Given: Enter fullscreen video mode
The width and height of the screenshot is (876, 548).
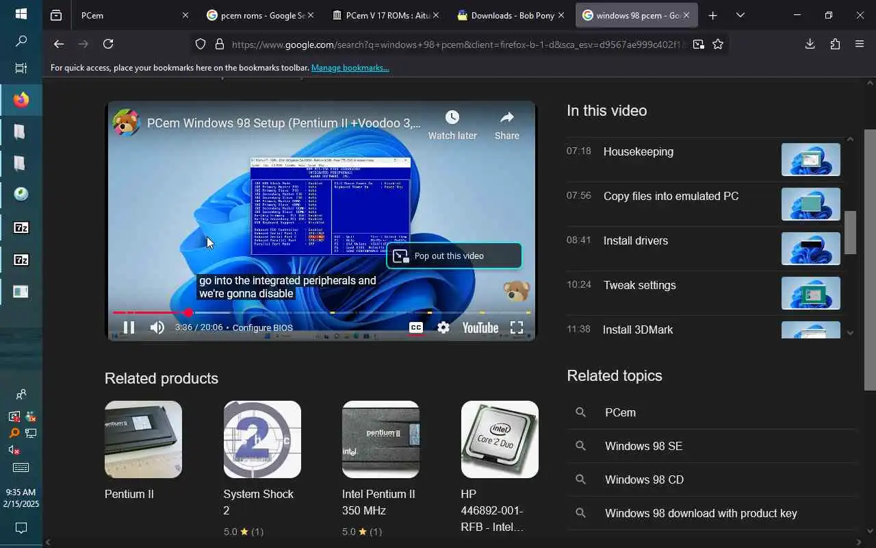Looking at the screenshot, I should point(517,327).
